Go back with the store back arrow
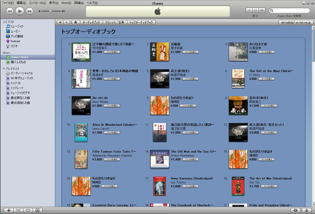This screenshot has width=315, height=214. coord(60,22)
